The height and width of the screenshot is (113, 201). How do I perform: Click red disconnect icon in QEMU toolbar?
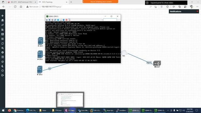66,20
